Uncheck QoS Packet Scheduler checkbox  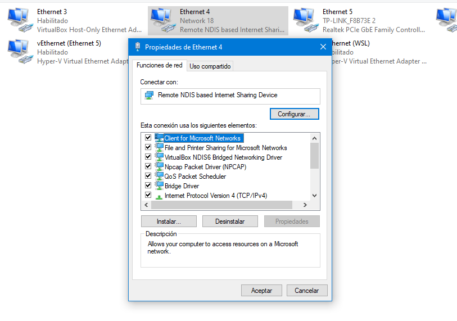pos(148,175)
